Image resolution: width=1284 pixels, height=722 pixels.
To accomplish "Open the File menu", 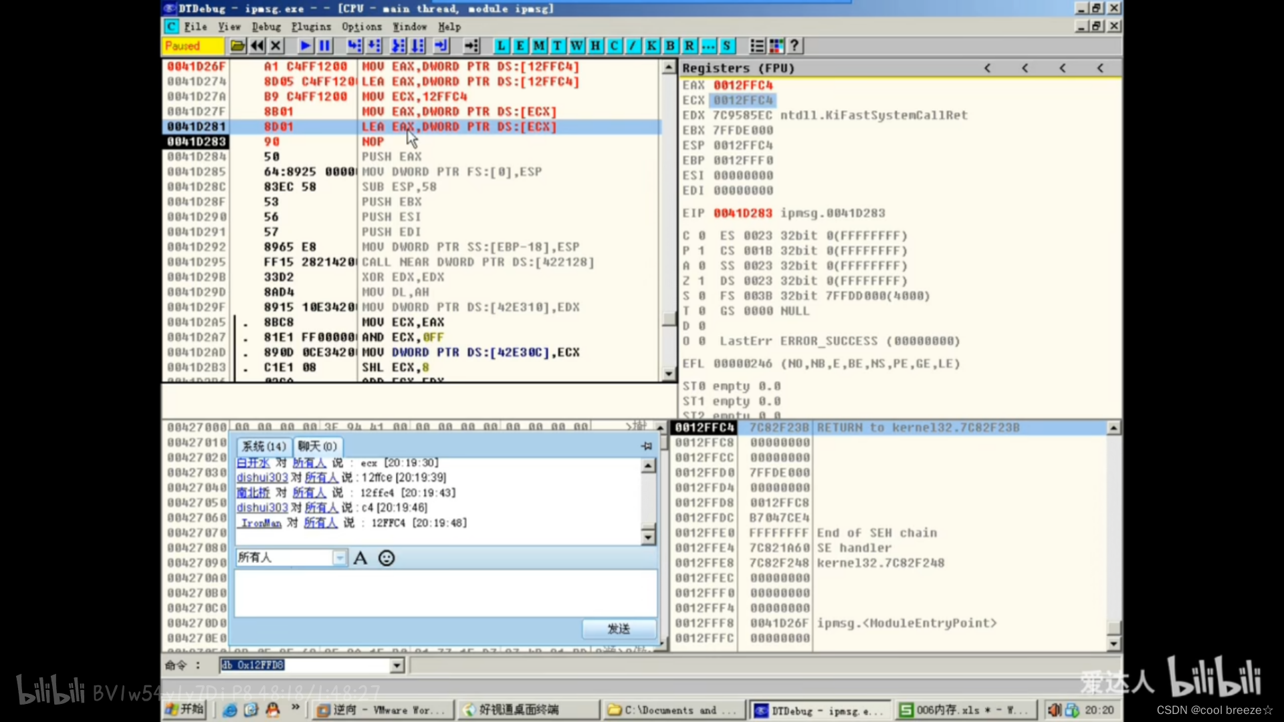I will (195, 27).
